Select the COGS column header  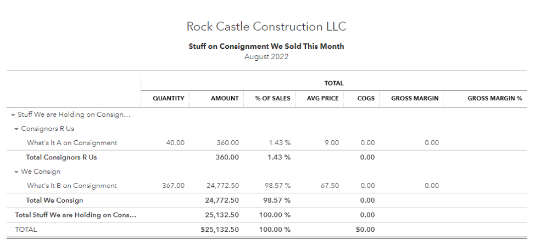(365, 99)
